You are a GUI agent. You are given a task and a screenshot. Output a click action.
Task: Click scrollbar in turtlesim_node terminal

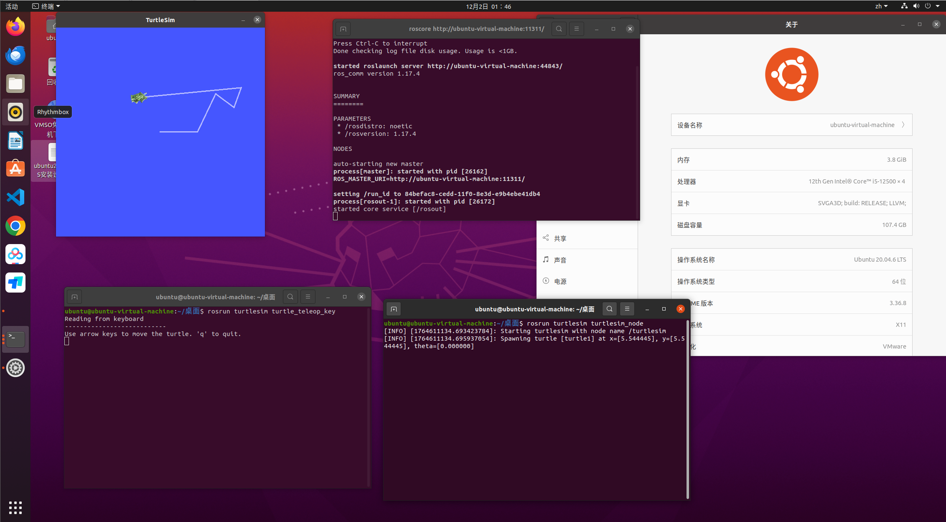(x=687, y=410)
